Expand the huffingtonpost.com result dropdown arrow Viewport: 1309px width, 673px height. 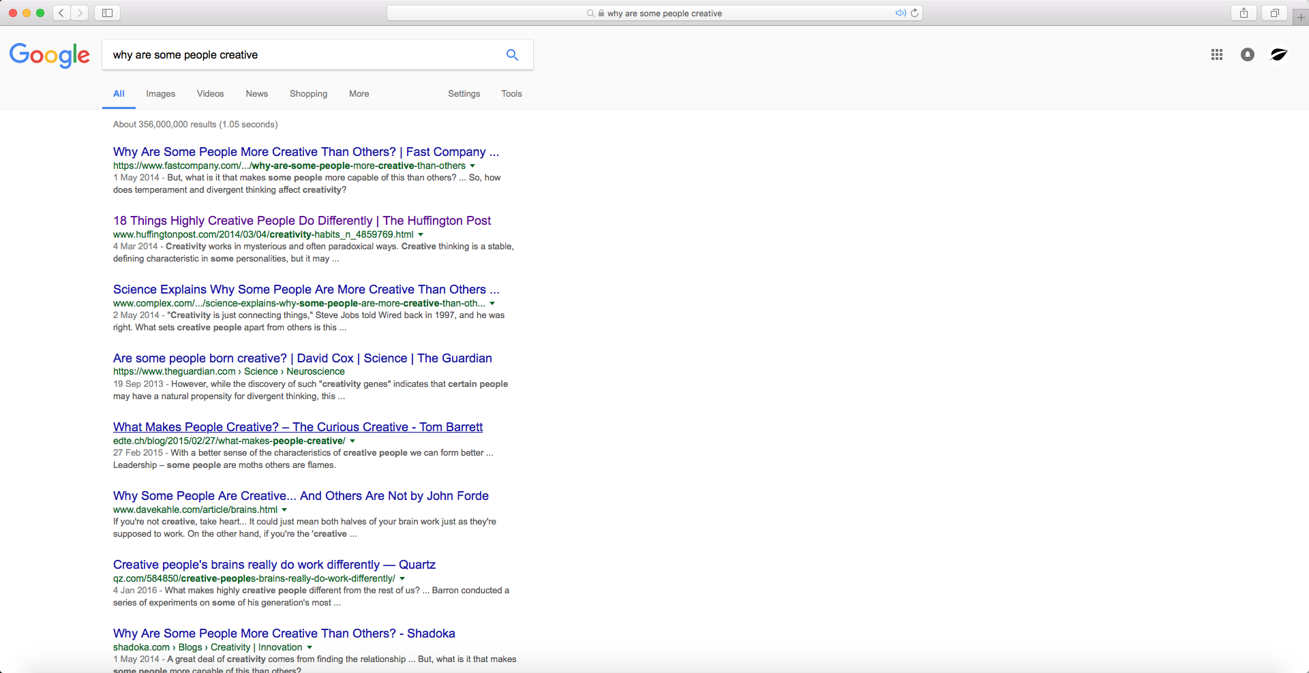(x=421, y=235)
